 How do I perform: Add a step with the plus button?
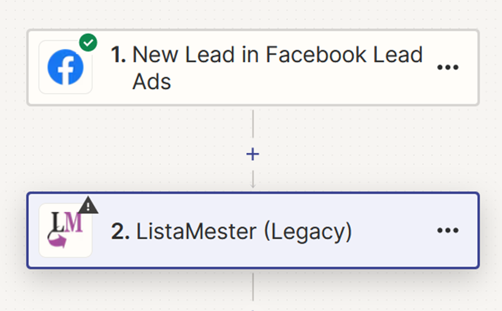[x=253, y=154]
